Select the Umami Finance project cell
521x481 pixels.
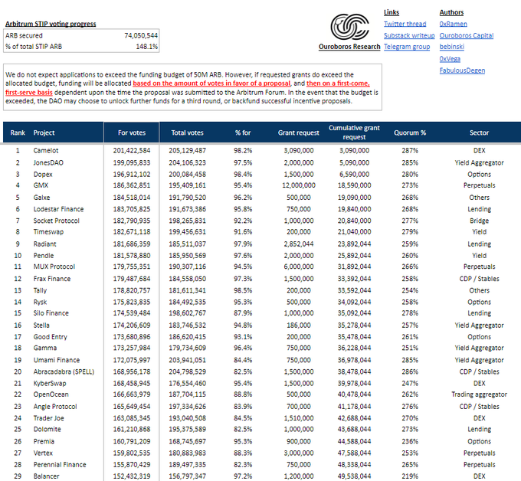(x=57, y=361)
